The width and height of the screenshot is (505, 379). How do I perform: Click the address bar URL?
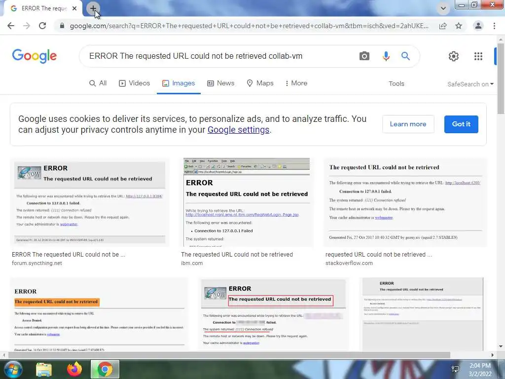(x=249, y=26)
